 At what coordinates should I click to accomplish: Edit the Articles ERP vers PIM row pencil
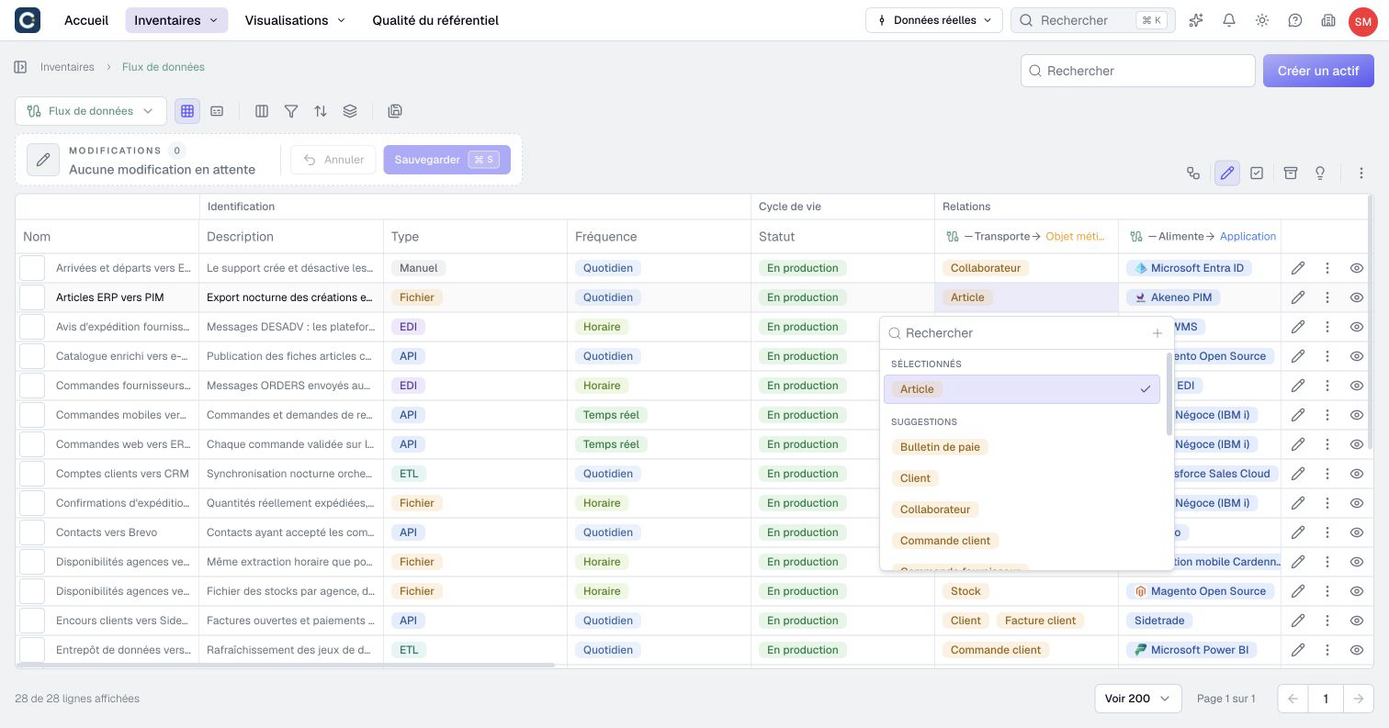1298,297
